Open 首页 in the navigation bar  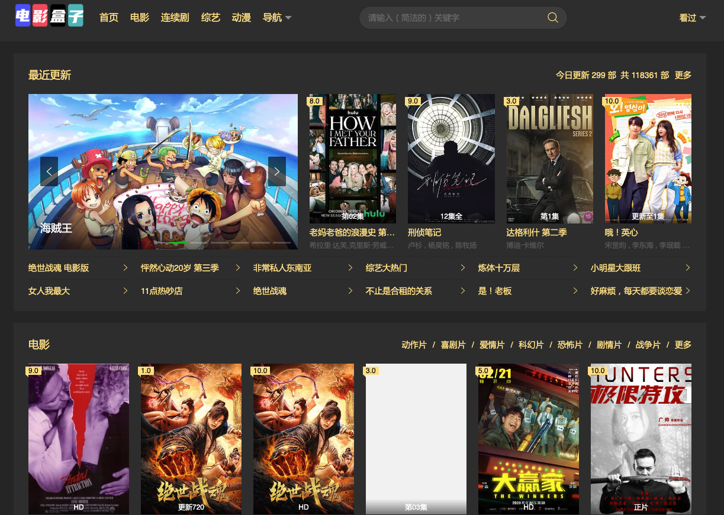109,18
